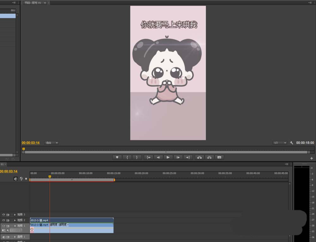This screenshot has width=316, height=242.
Task: Select 0513-3 clip on 视频 1
Action: [72, 228]
